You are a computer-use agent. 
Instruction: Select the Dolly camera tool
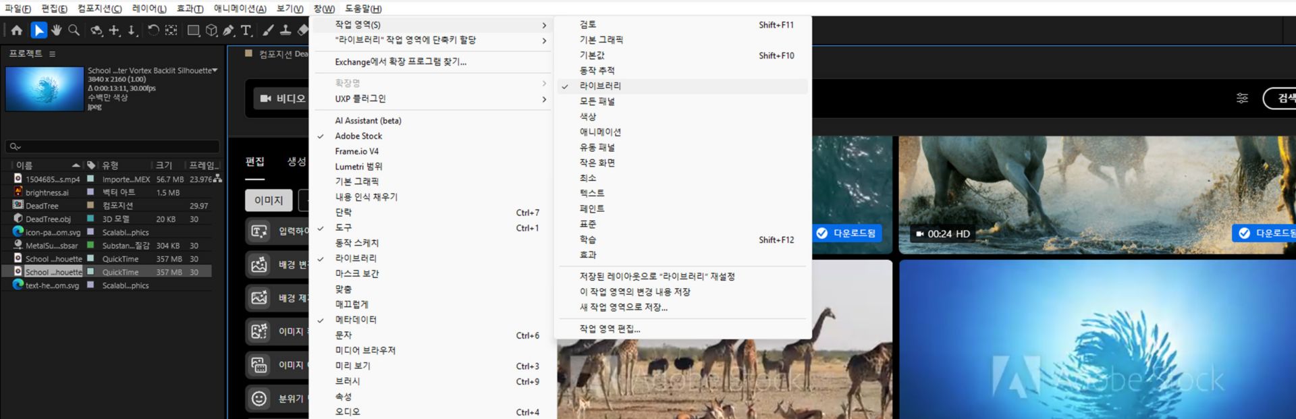[x=132, y=30]
